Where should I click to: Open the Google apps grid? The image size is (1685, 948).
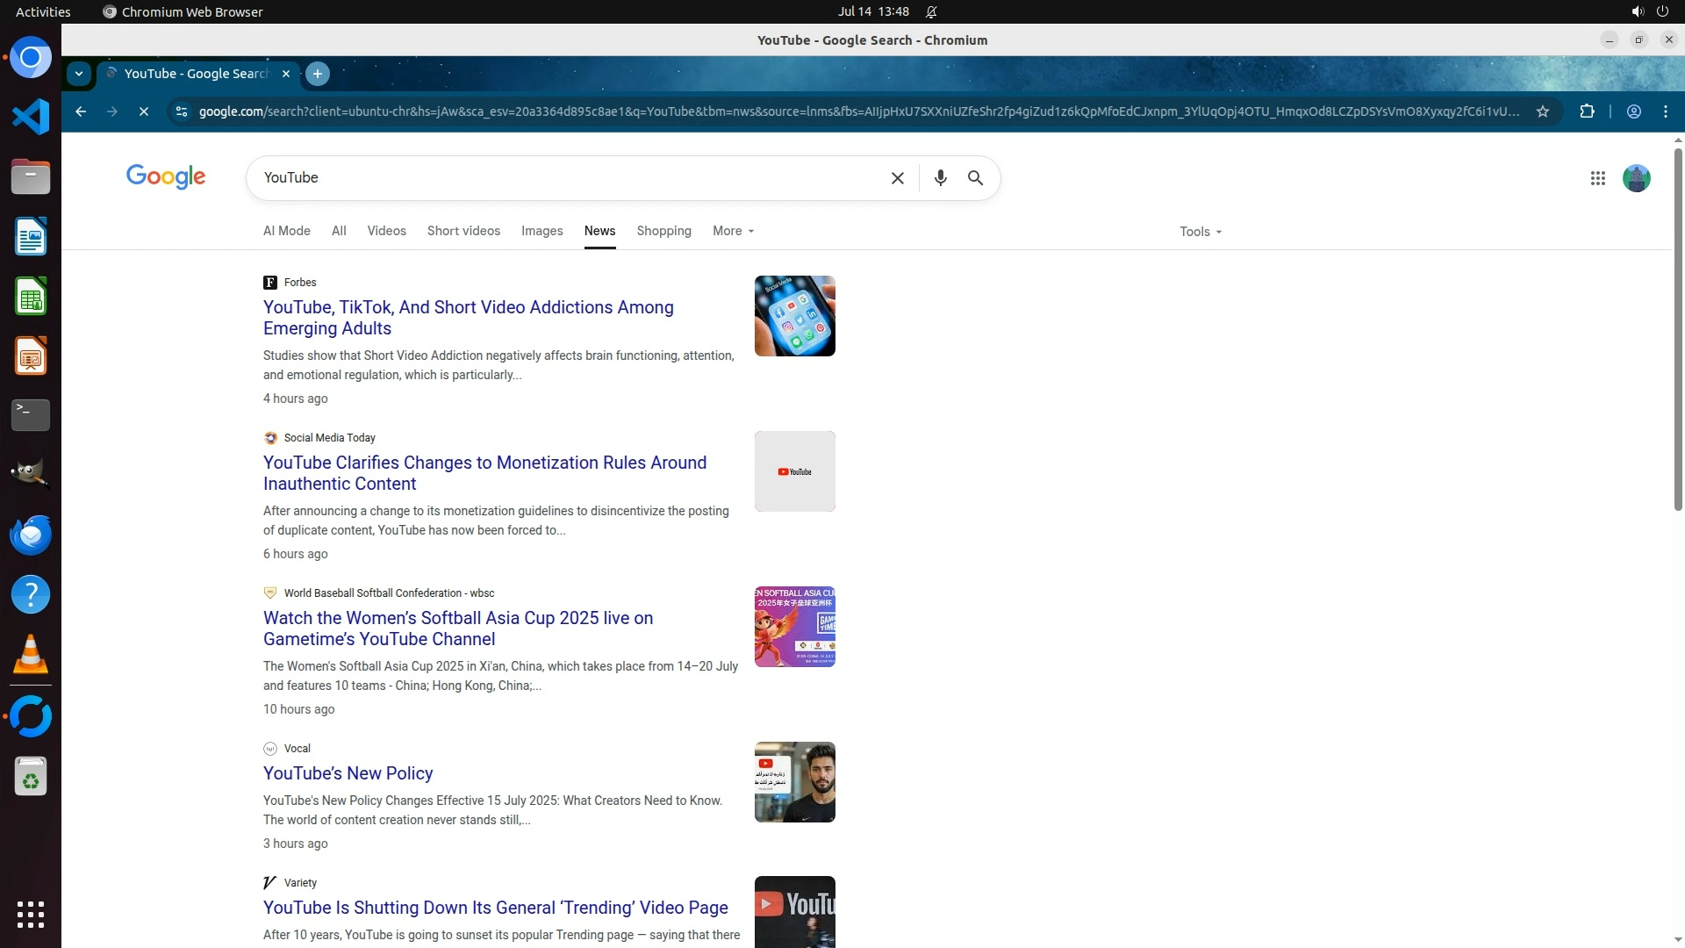pyautogui.click(x=1597, y=178)
